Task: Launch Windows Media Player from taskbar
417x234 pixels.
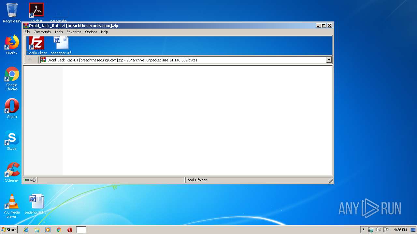Action: point(48,230)
